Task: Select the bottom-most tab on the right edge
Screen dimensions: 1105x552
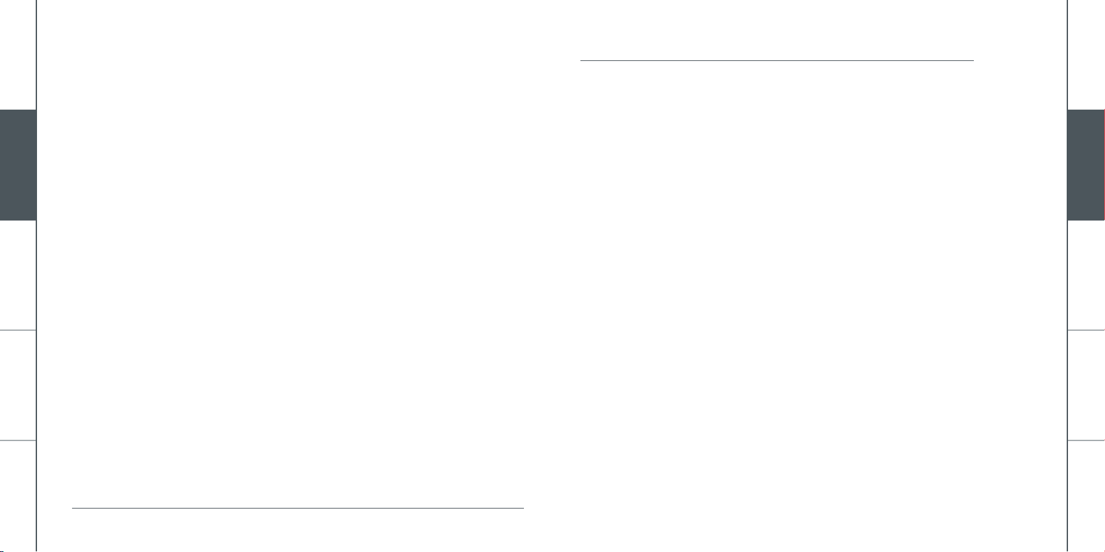Action: click(1086, 497)
